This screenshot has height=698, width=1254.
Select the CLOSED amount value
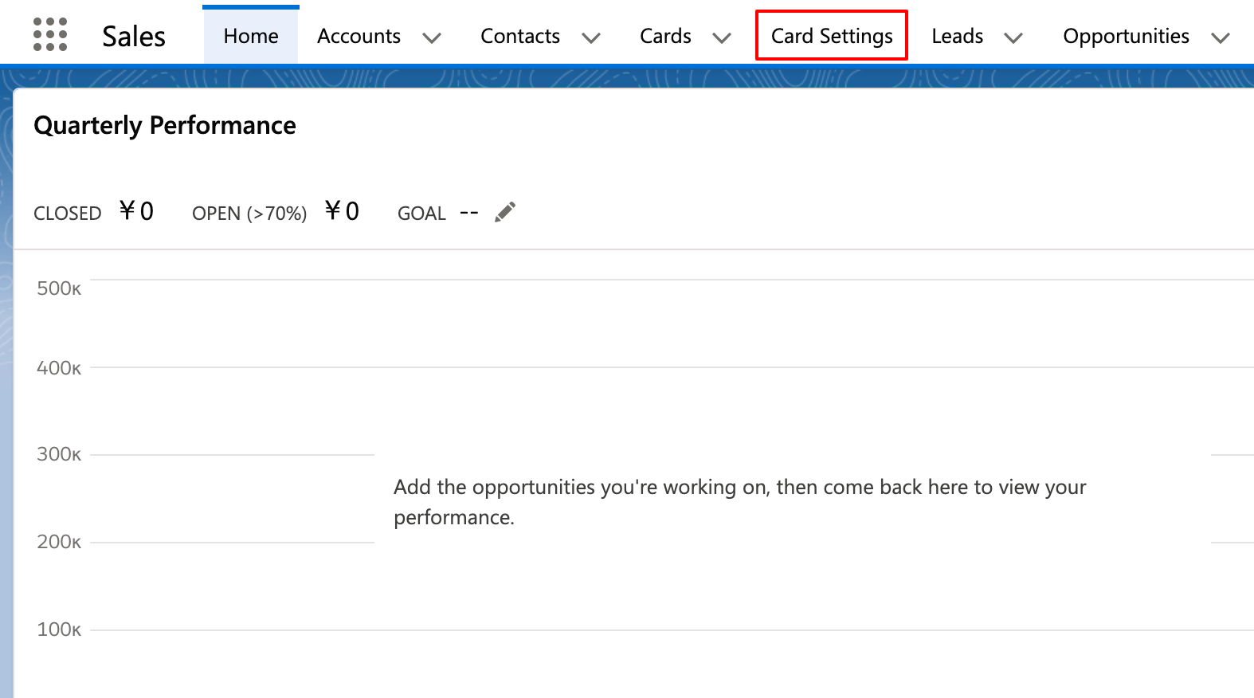tap(136, 211)
